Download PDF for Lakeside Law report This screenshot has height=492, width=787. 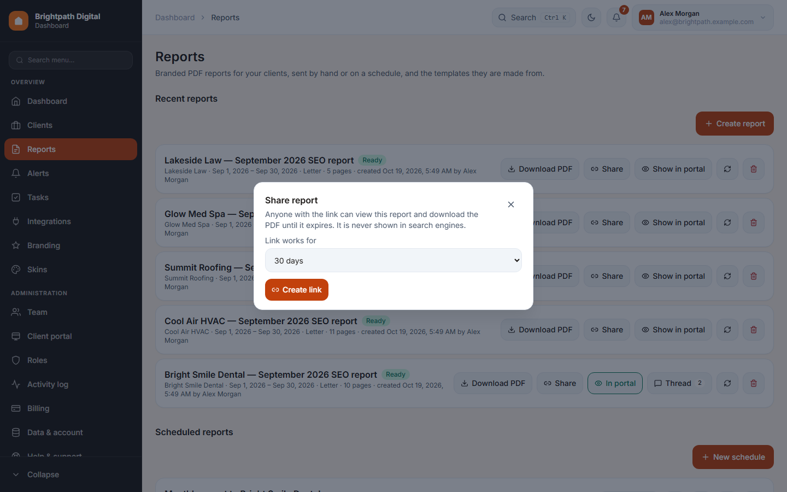(540, 169)
